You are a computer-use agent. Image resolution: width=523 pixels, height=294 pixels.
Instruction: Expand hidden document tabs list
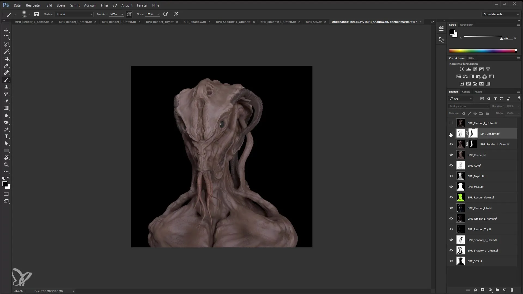pyautogui.click(x=432, y=22)
